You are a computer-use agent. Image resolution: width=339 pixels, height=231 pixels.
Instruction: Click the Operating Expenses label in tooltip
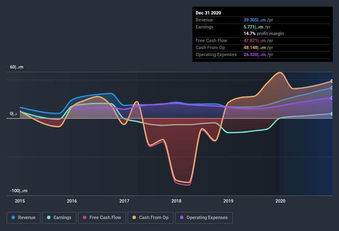216,54
